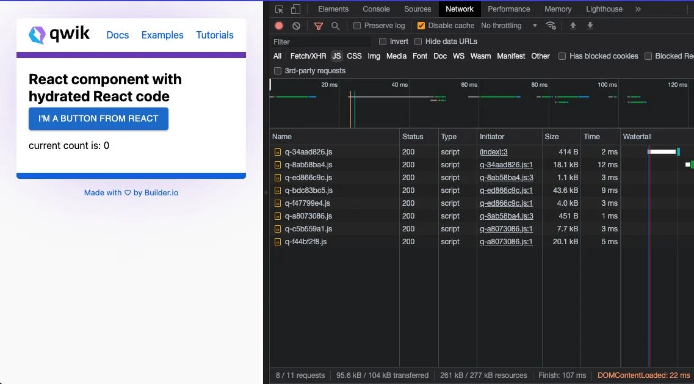Image resolution: width=694 pixels, height=384 pixels.
Task: Sort requests by Size column
Action: point(561,137)
